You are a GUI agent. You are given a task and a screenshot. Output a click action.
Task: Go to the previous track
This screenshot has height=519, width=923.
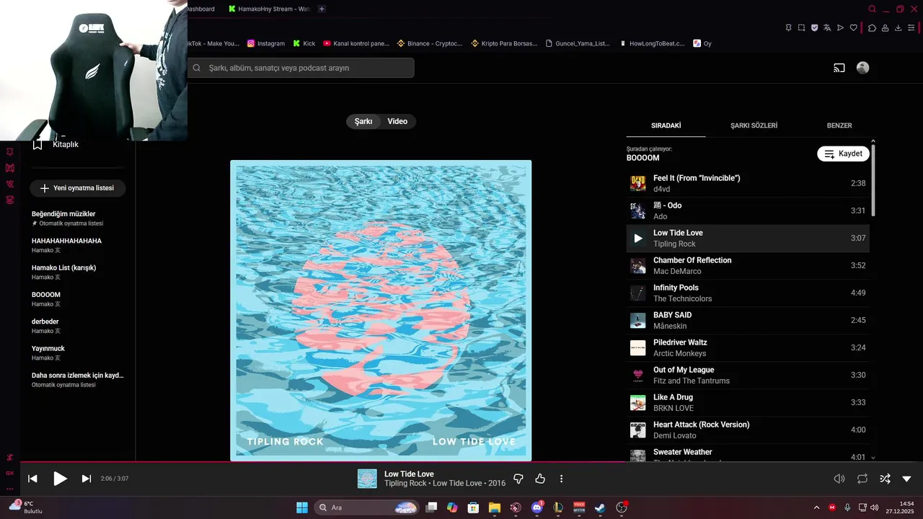point(32,479)
